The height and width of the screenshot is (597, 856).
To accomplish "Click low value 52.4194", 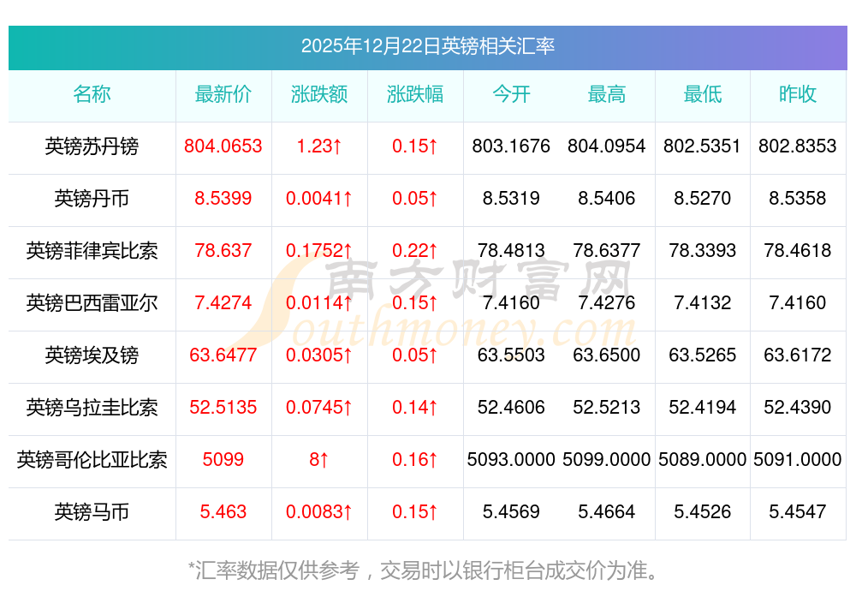I will click(702, 408).
